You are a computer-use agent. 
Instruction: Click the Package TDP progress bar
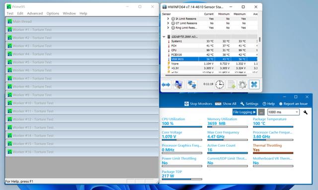point(182,179)
